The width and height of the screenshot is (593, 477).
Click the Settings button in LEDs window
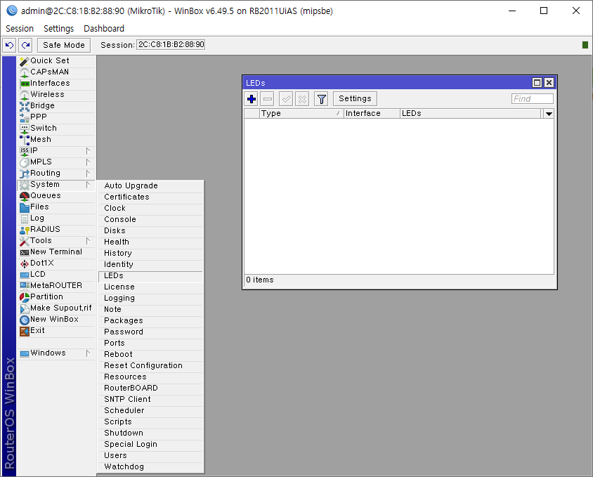[355, 99]
